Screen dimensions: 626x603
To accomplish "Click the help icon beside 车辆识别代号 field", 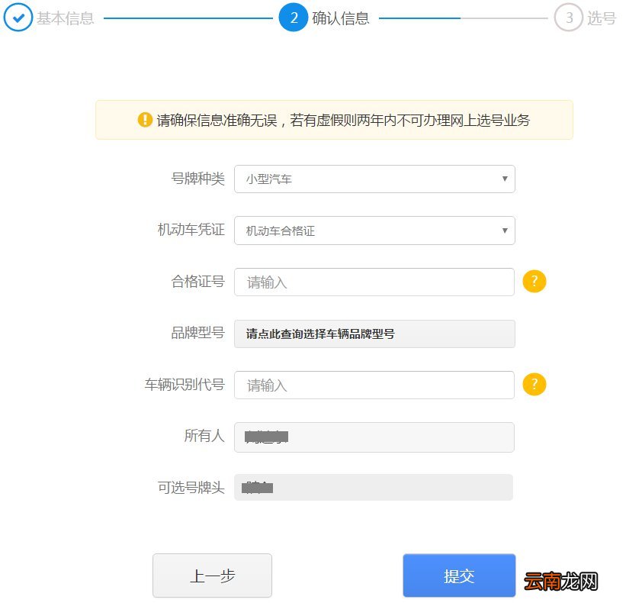I will (x=535, y=385).
